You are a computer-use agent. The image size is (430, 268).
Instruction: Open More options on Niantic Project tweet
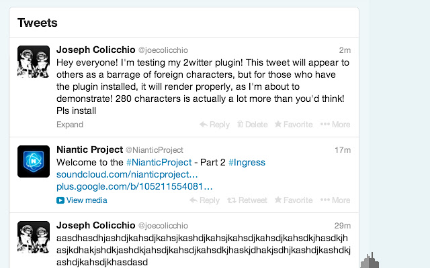coord(335,200)
